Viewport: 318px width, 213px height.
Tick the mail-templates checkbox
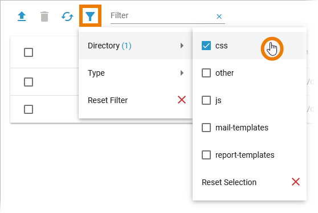[x=206, y=128]
